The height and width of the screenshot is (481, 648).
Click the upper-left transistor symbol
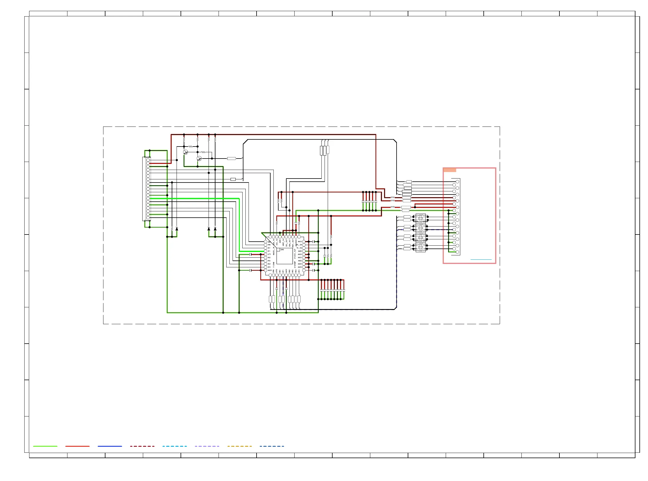185,152
